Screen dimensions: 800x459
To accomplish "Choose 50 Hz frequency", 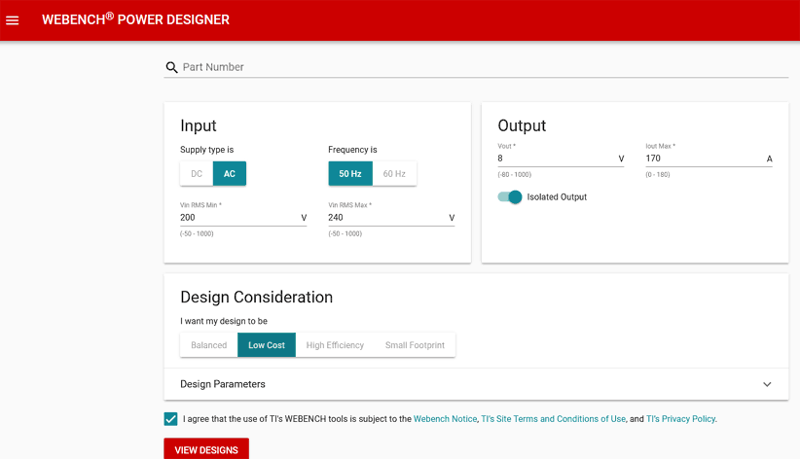I will (350, 174).
